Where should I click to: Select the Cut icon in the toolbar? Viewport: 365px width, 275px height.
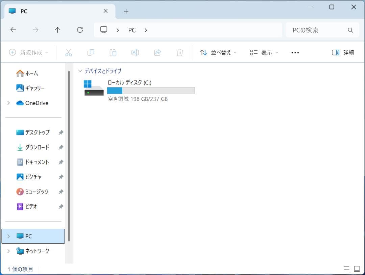pos(69,52)
